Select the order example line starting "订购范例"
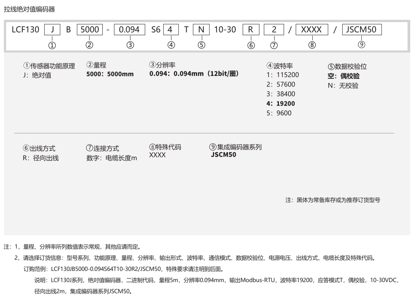Viewport: 415px width, 302px height. (124, 269)
